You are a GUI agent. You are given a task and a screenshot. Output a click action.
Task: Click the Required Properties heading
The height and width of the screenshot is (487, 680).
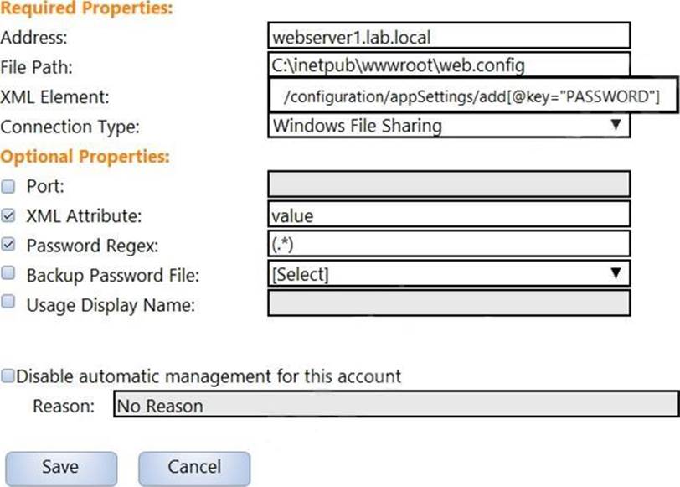coord(87,10)
